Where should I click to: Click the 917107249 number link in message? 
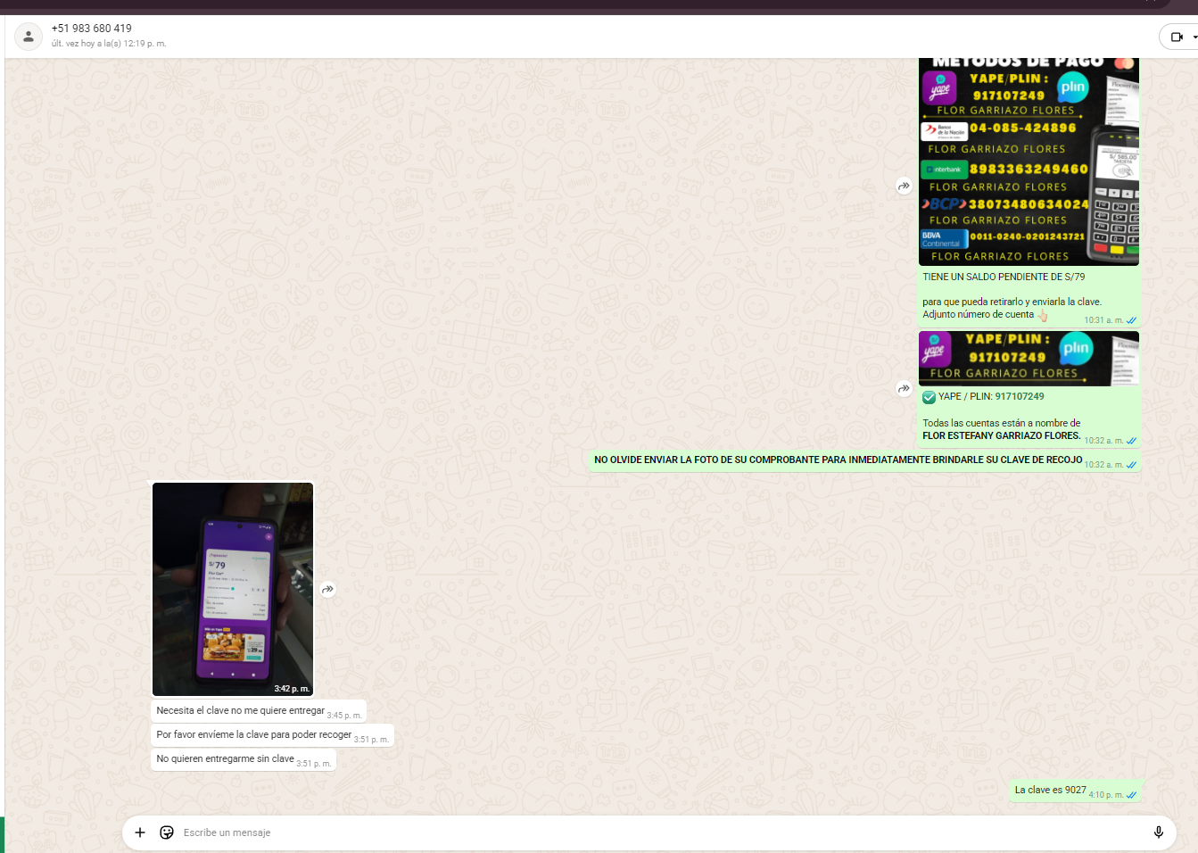point(1020,397)
